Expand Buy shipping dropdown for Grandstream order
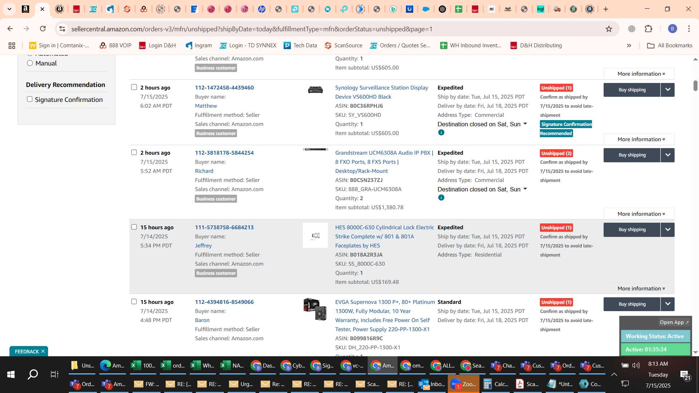This screenshot has width=699, height=393. click(x=668, y=155)
